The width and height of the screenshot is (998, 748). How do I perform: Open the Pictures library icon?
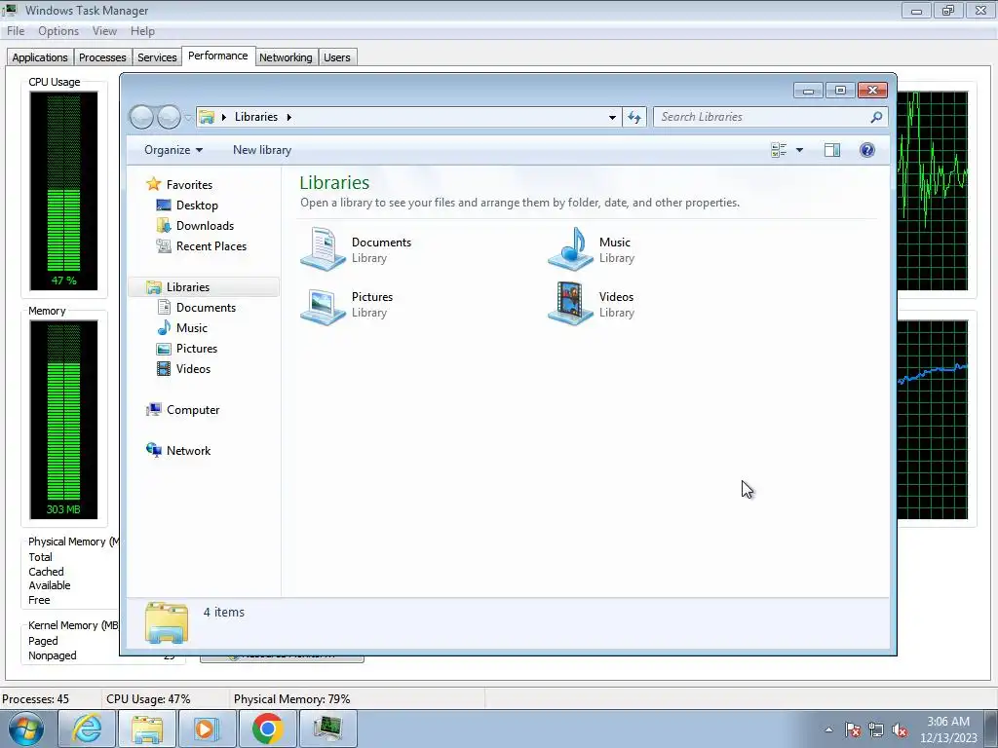(x=324, y=305)
